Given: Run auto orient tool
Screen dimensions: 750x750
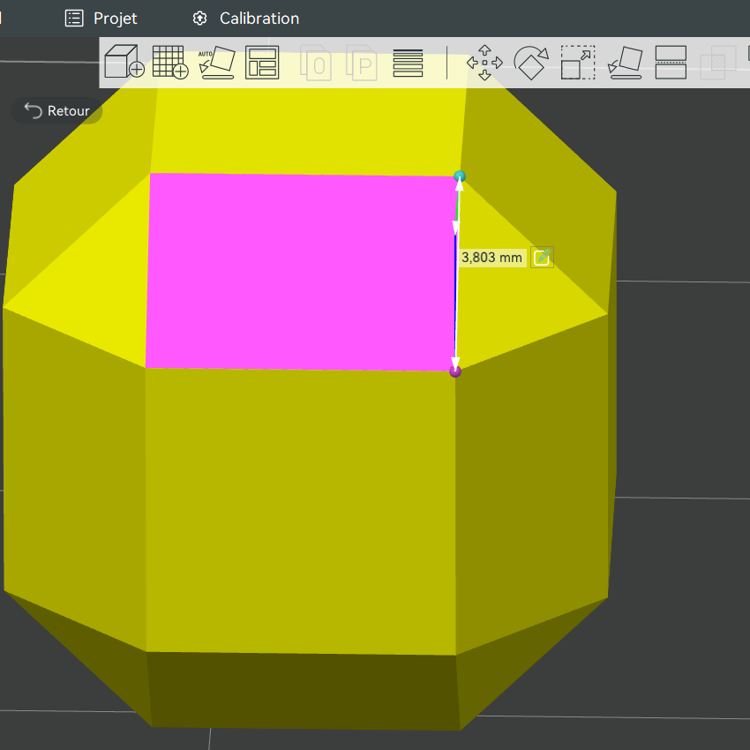Looking at the screenshot, I should pyautogui.click(x=217, y=62).
